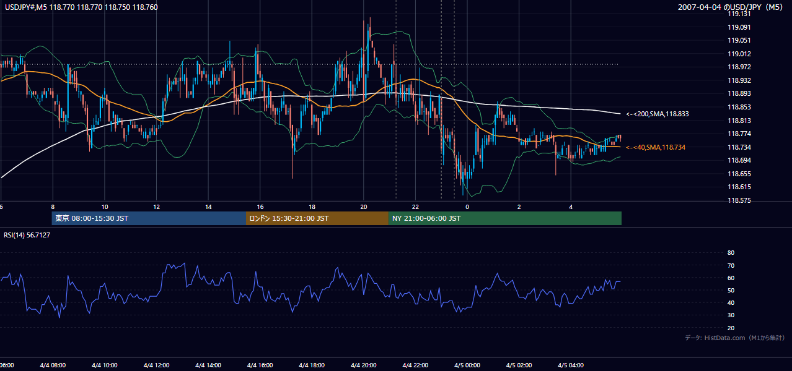Click the 4/4 10:00 time axis label

coord(104,365)
